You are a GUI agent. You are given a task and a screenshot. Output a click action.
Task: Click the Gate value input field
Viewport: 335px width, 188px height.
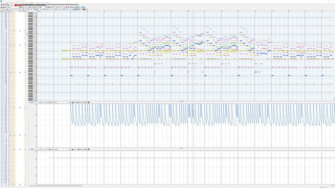[55, 7]
